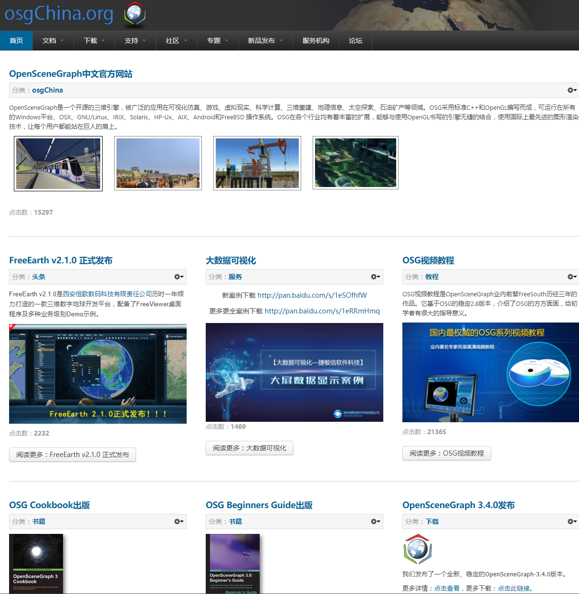
Task: Click the OpenSceneGraph 3.4.0 logo icon
Action: (x=418, y=549)
